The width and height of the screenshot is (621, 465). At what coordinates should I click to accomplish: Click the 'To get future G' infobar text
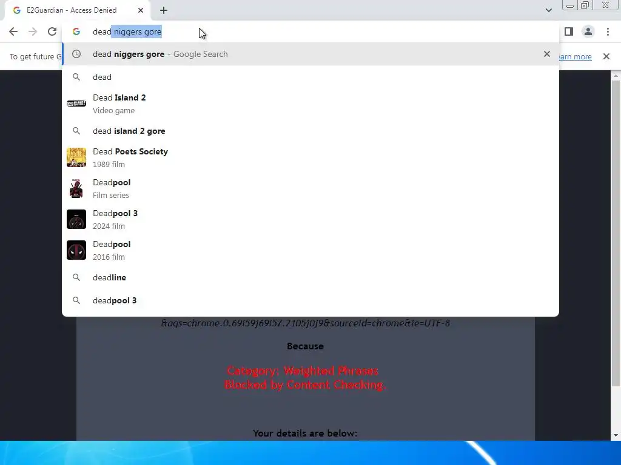click(36, 56)
